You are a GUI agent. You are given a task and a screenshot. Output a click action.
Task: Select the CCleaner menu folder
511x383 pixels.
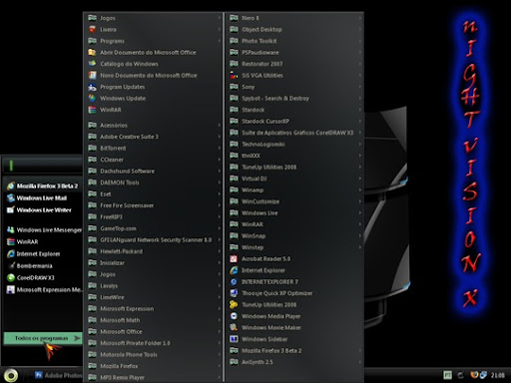click(x=154, y=160)
